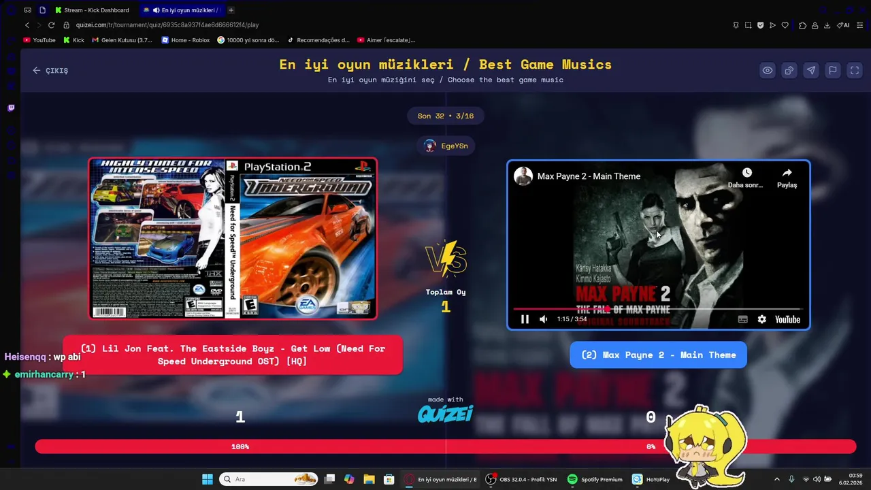The image size is (871, 490).
Task: Seek on the YouTube progress bar
Action: [x=658, y=308]
